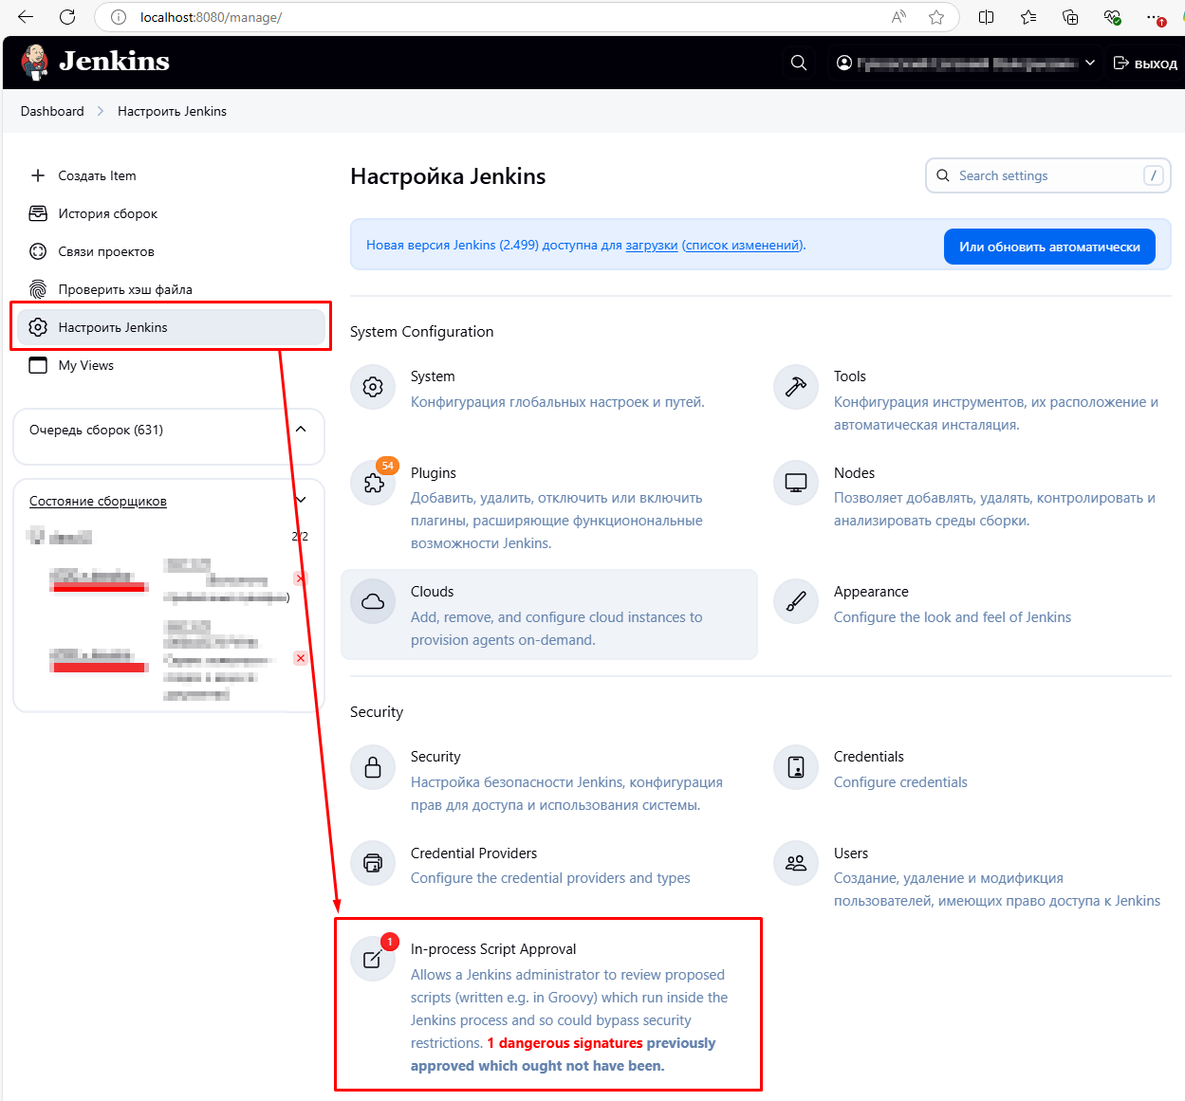Screen dimensions: 1185x1101
Task: Open the Security padlock icon
Action: pos(373,767)
